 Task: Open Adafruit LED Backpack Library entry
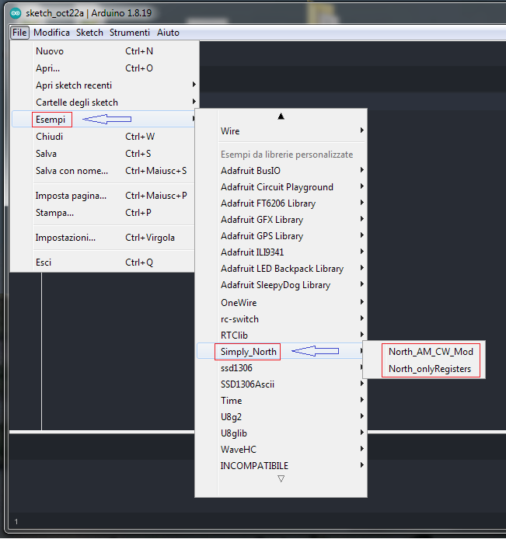click(281, 269)
